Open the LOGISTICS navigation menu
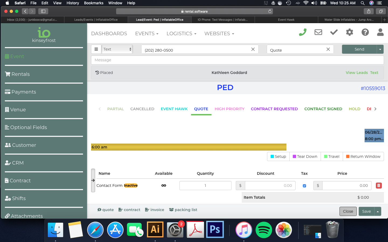The width and height of the screenshot is (388, 242). click(x=181, y=34)
